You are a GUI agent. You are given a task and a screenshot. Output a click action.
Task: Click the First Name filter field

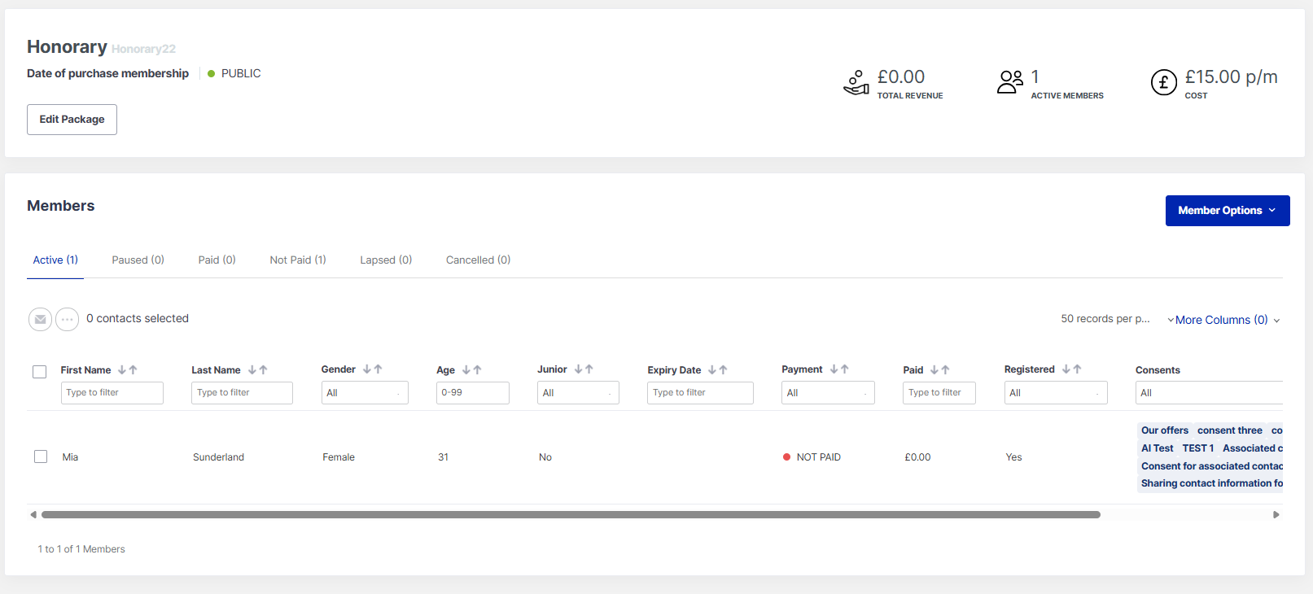(x=112, y=393)
